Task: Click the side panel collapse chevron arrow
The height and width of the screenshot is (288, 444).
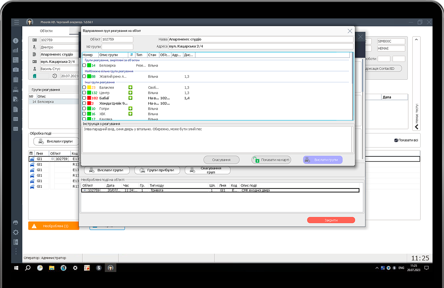Action: (417, 127)
